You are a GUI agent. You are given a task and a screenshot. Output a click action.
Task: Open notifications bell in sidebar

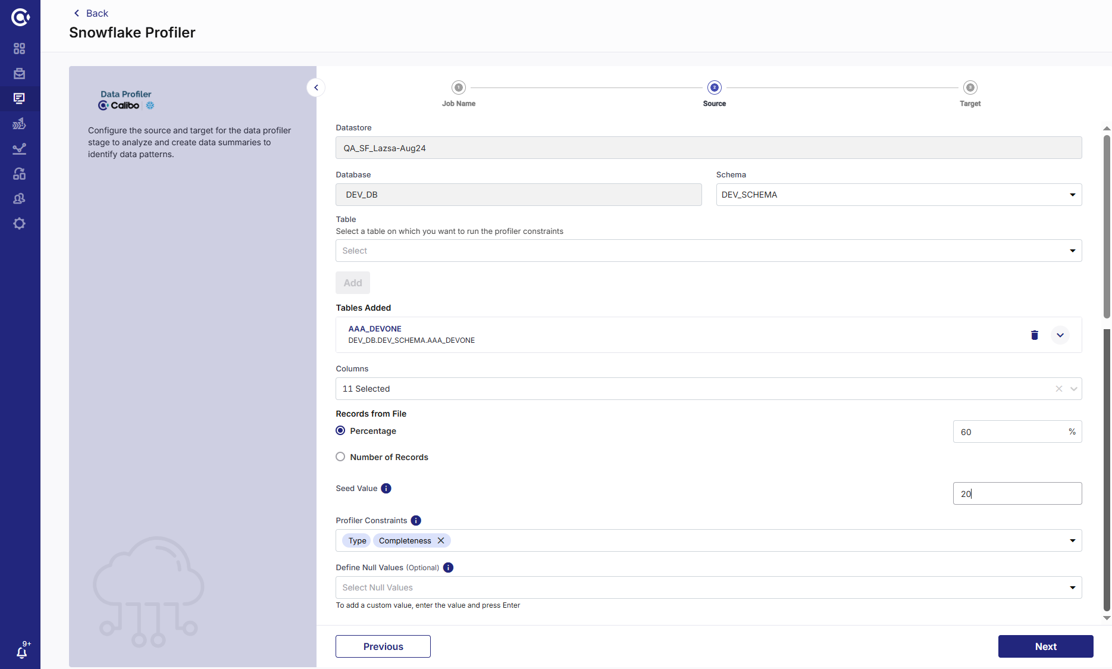point(21,652)
